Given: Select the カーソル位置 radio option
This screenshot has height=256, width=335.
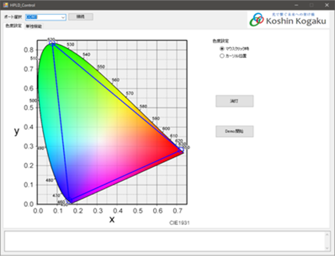Looking at the screenshot, I should click(x=222, y=56).
